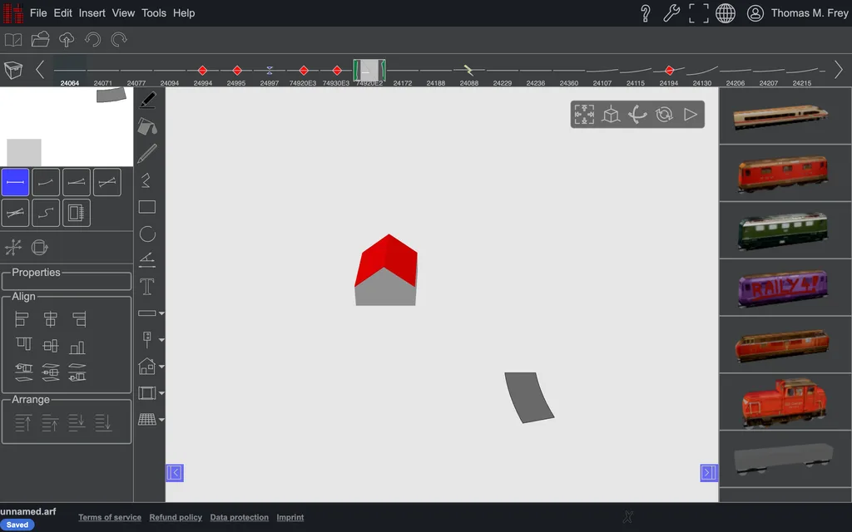Go to previous tracks with left chevron
852x532 pixels.
pyautogui.click(x=40, y=70)
